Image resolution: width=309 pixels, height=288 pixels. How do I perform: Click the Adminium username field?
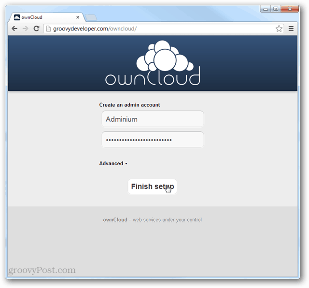pyautogui.click(x=153, y=119)
